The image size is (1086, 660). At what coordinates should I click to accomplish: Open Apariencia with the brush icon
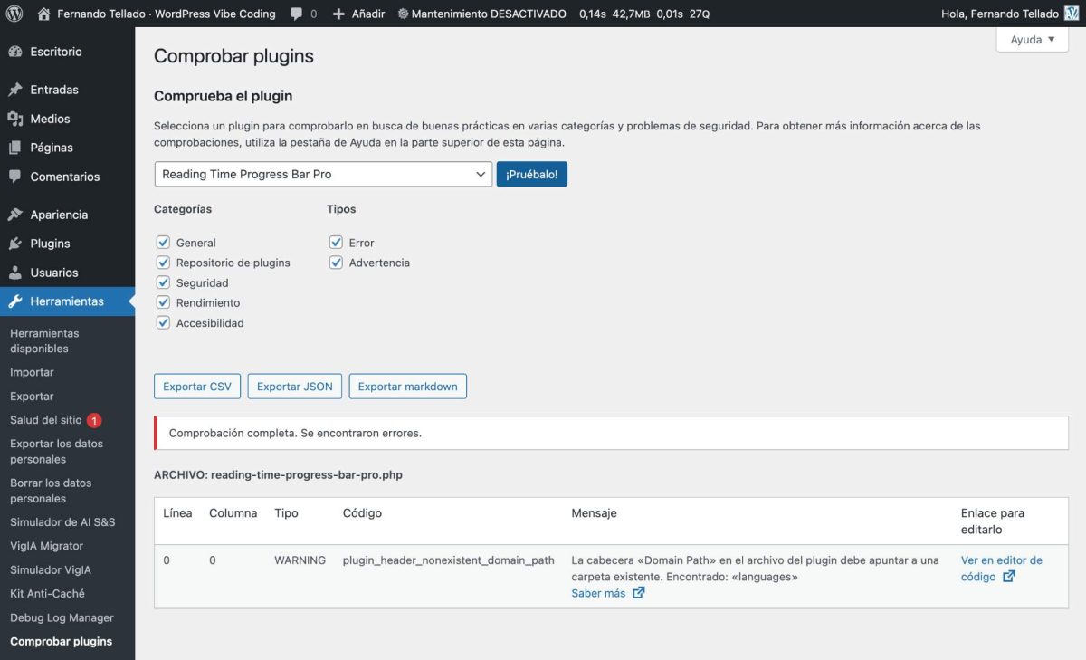(16, 214)
